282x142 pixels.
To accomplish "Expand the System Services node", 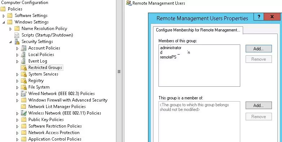I will point(17,74).
